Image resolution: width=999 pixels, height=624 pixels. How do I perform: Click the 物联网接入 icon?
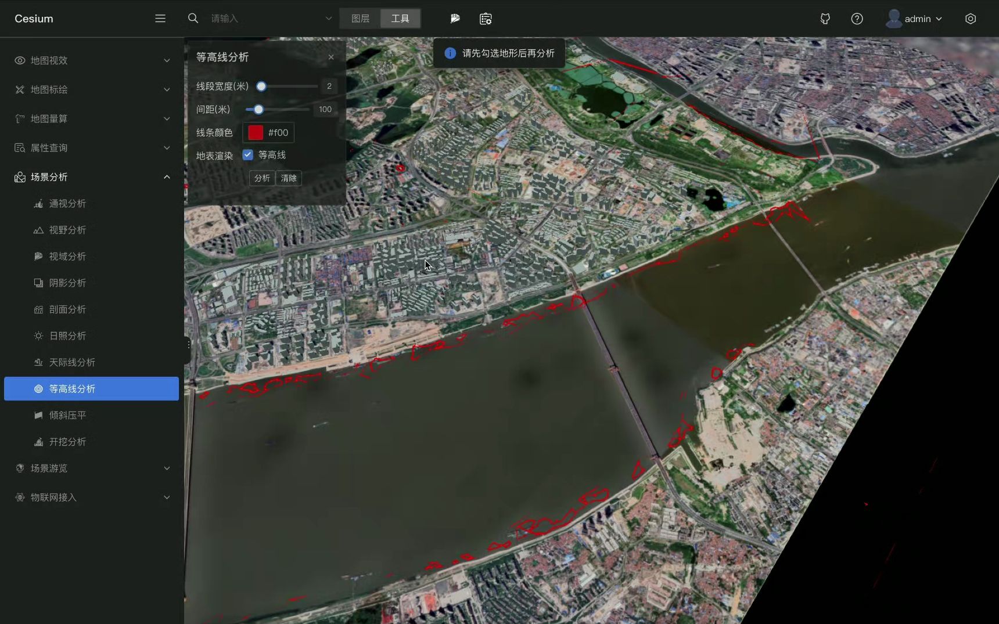coord(20,497)
